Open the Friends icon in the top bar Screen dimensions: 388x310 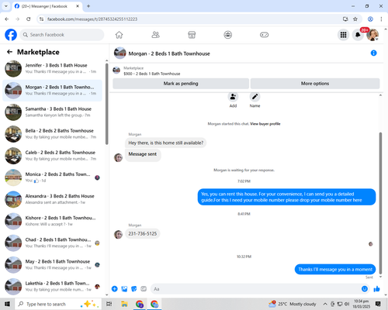(x=155, y=35)
